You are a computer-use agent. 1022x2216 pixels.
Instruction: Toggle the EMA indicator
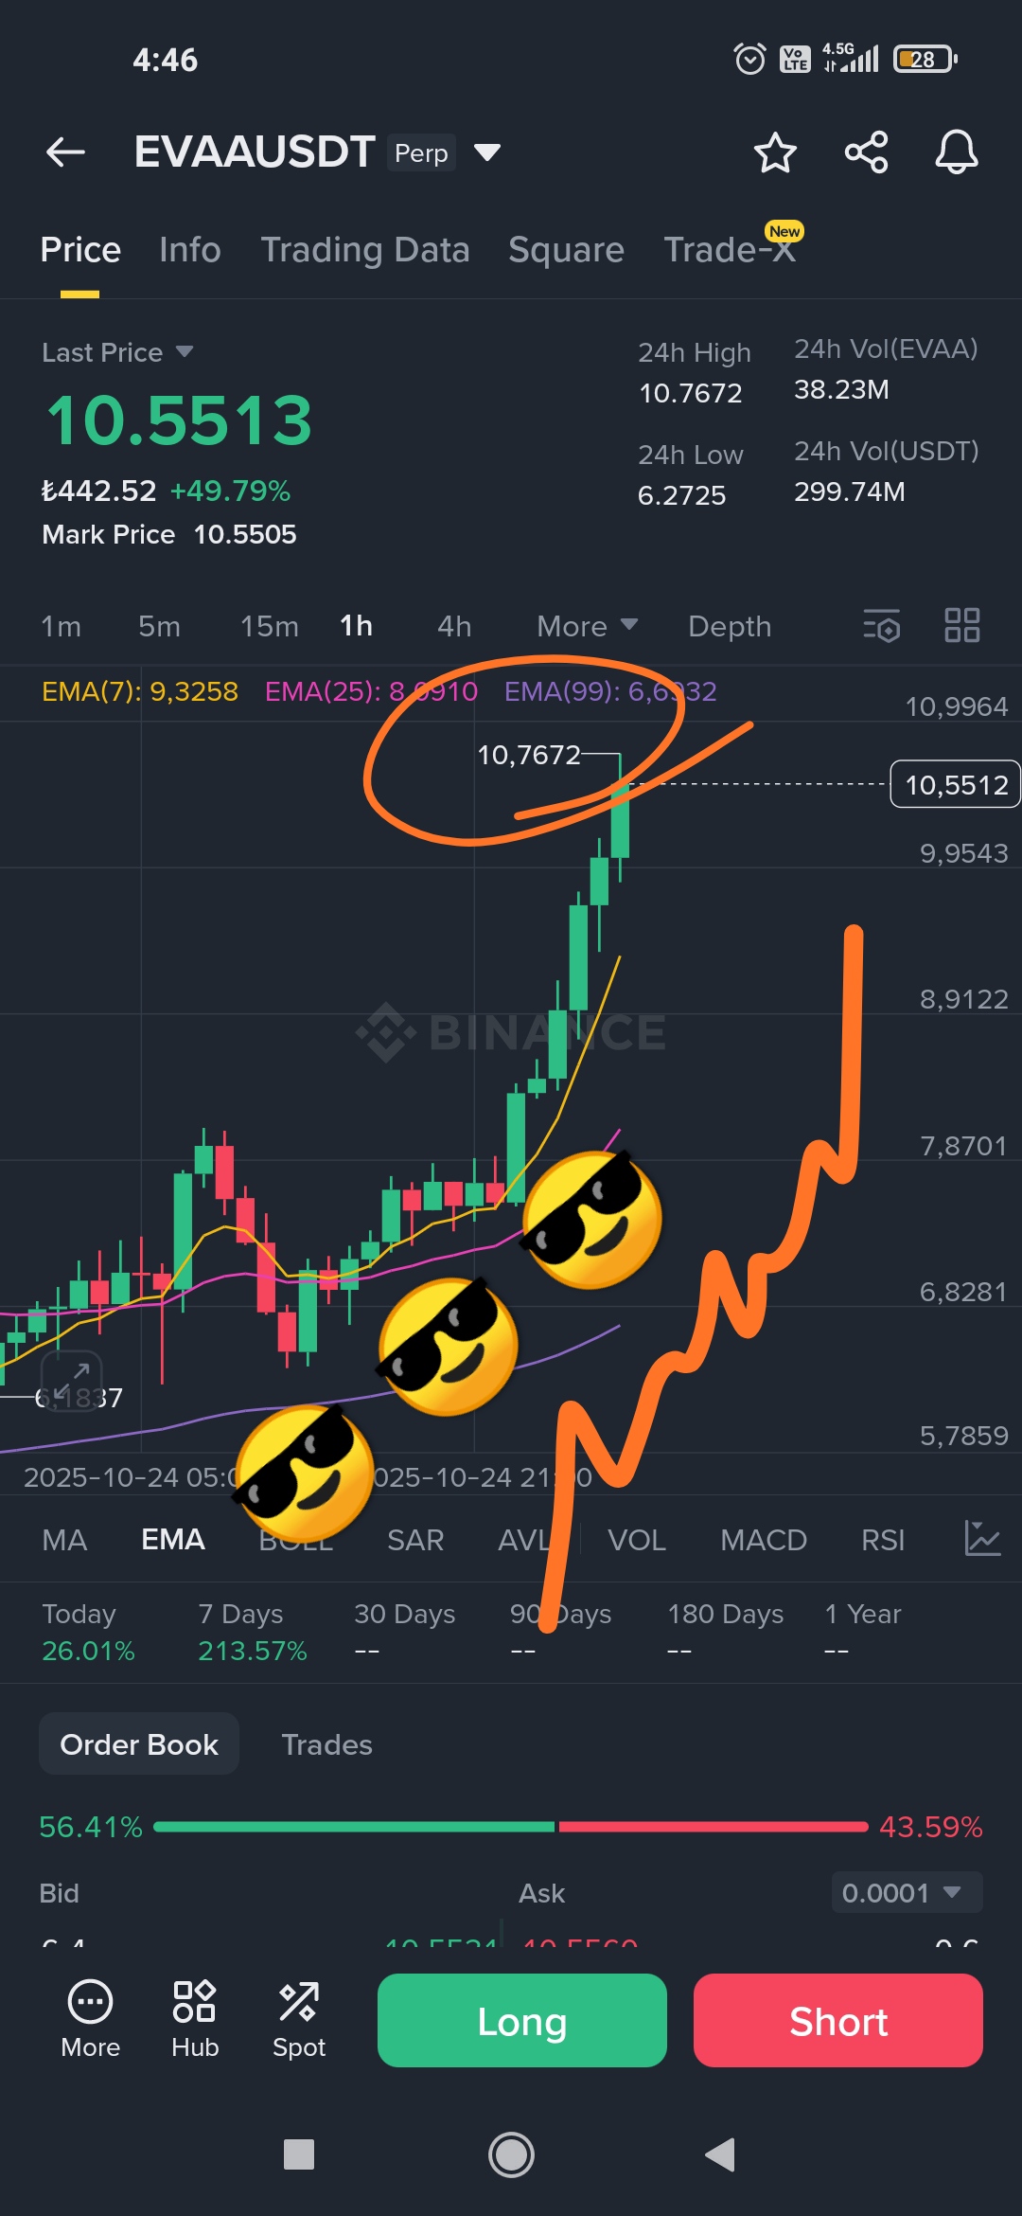(173, 1540)
